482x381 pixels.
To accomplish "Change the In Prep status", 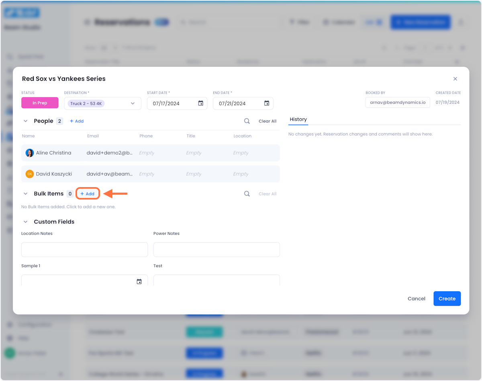I will pyautogui.click(x=40, y=103).
